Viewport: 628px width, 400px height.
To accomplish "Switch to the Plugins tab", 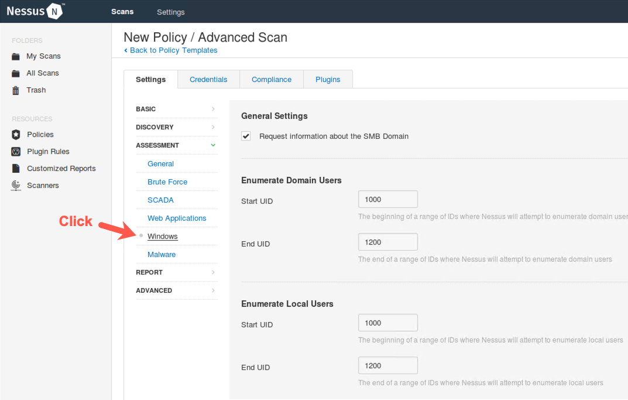I will pyautogui.click(x=328, y=80).
